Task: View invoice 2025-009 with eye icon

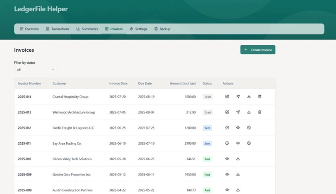Action: (x=227, y=174)
